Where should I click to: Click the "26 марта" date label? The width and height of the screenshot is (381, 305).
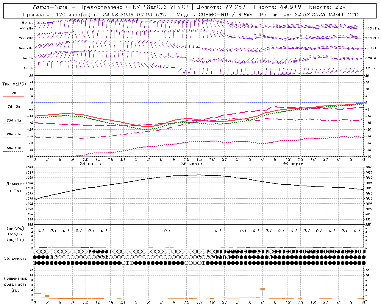(x=293, y=164)
